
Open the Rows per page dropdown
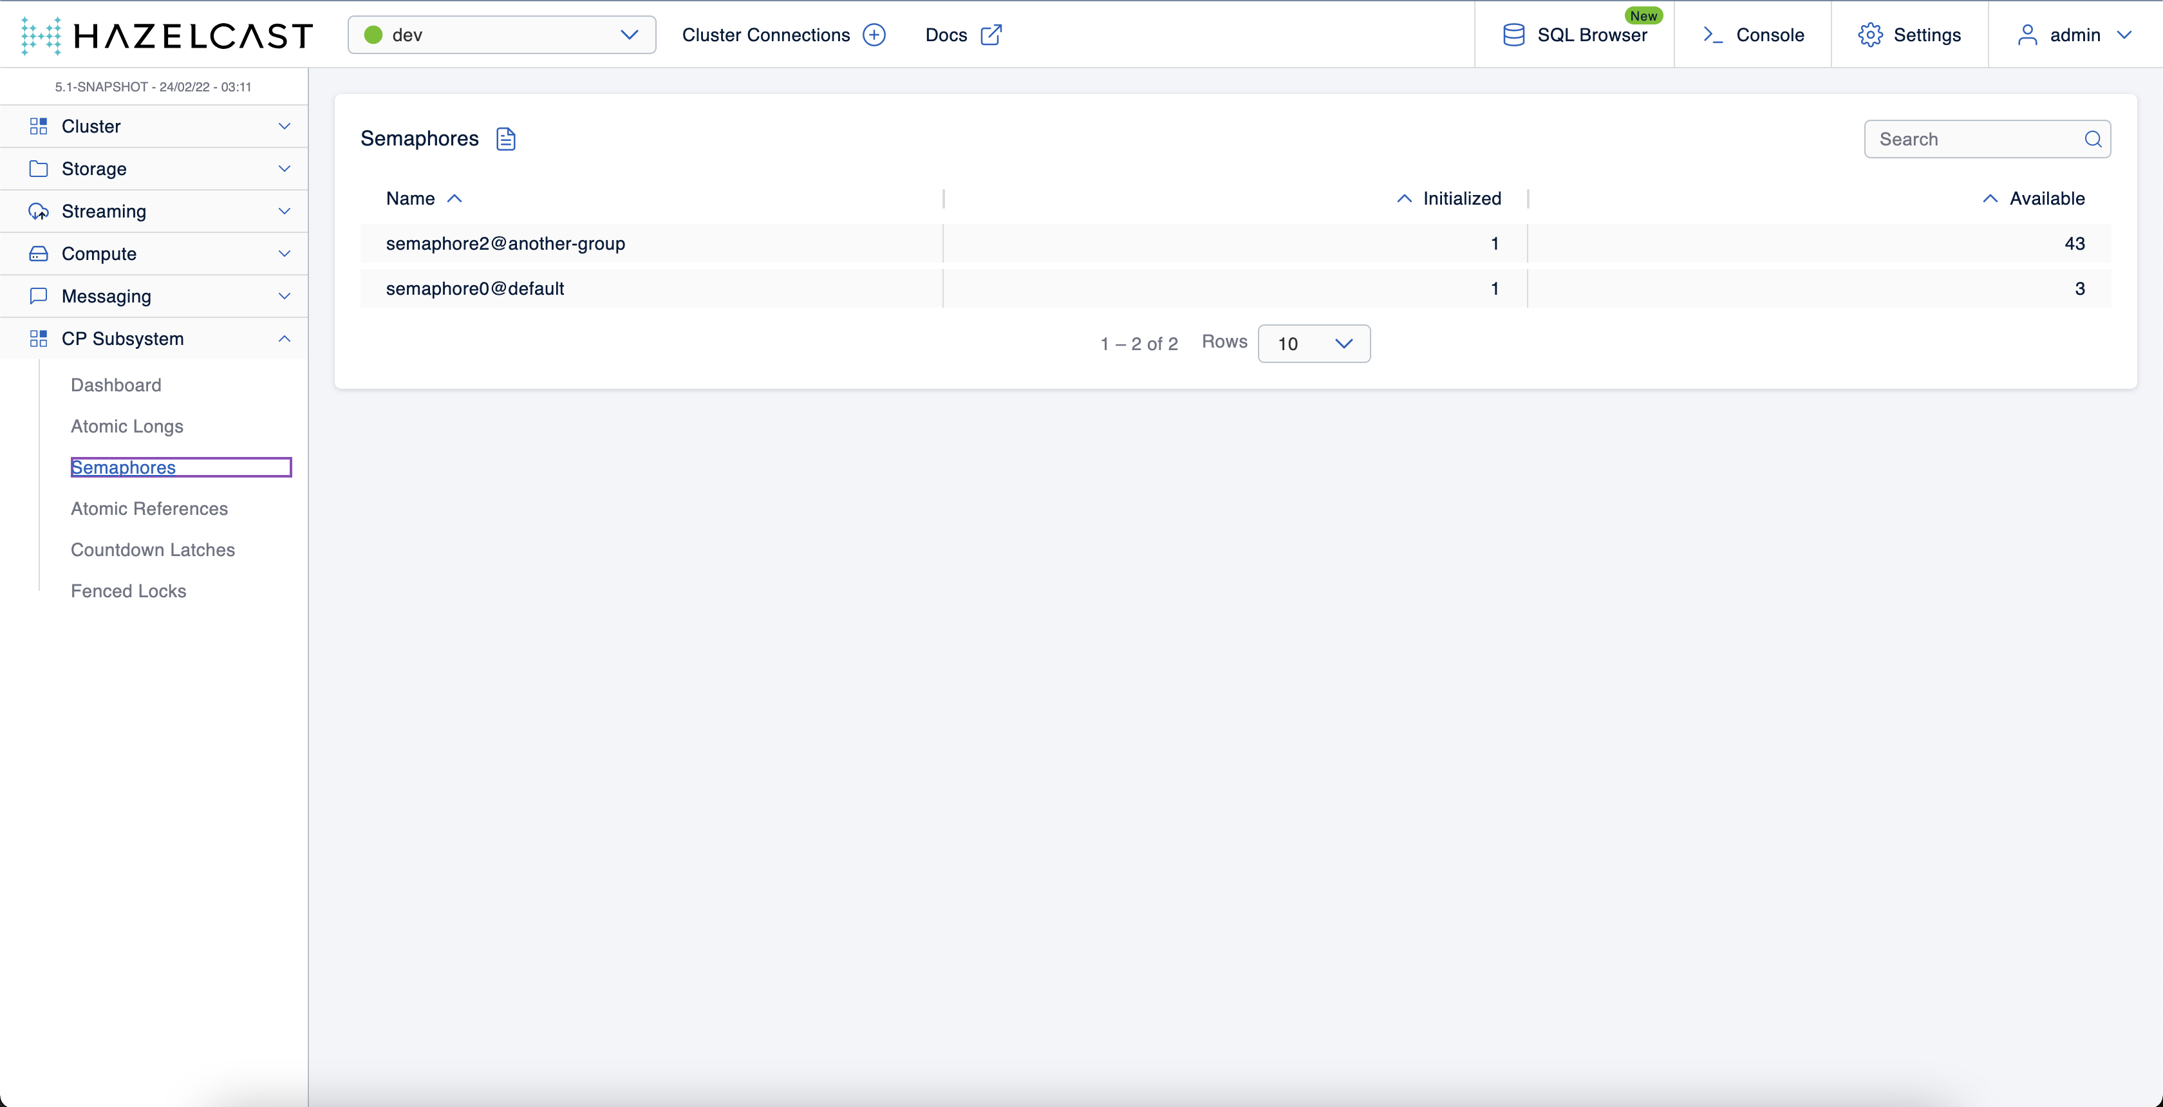tap(1313, 344)
